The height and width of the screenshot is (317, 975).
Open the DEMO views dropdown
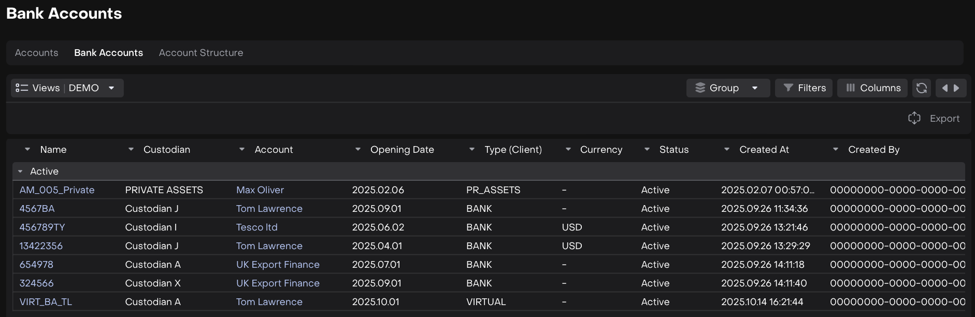[x=111, y=88]
